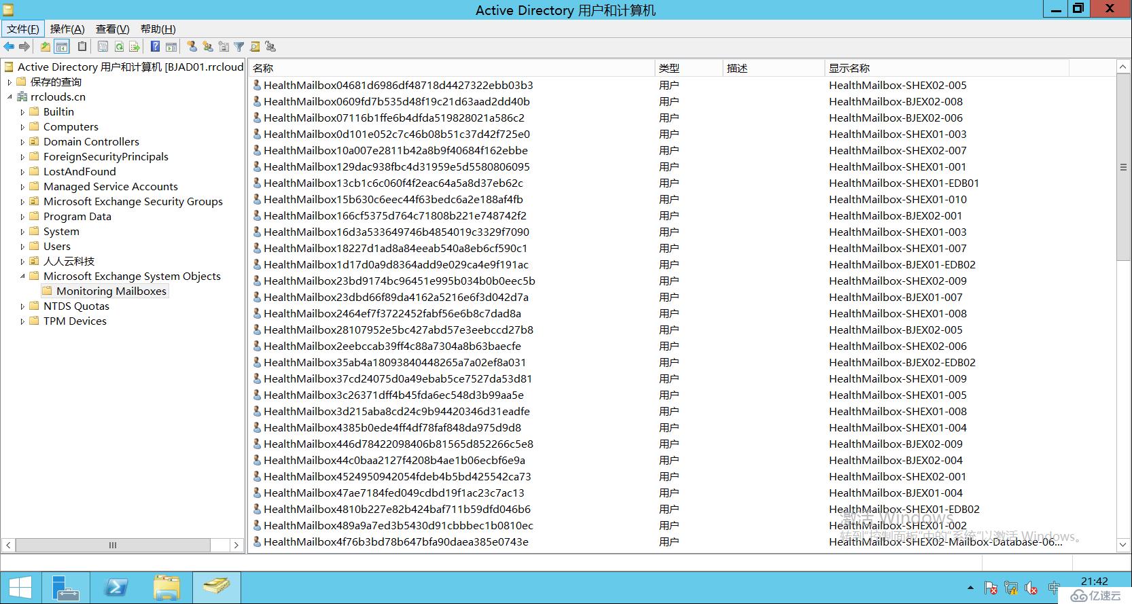Expand the Computers container
This screenshot has width=1132, height=604.
[22, 127]
